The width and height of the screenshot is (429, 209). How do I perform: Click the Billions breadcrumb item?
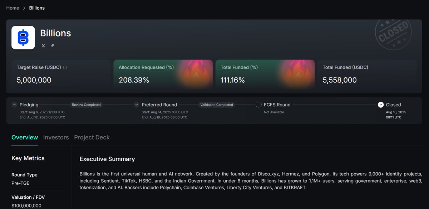click(37, 8)
